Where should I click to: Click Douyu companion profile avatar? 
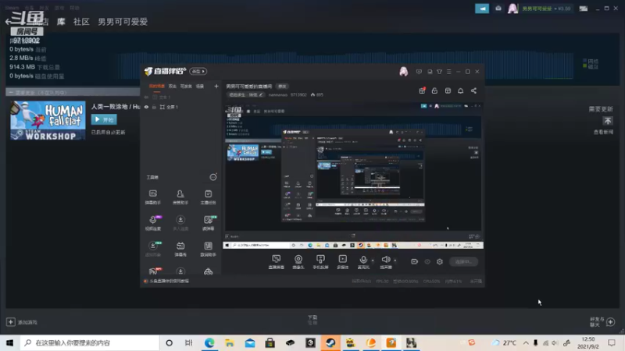click(x=403, y=72)
